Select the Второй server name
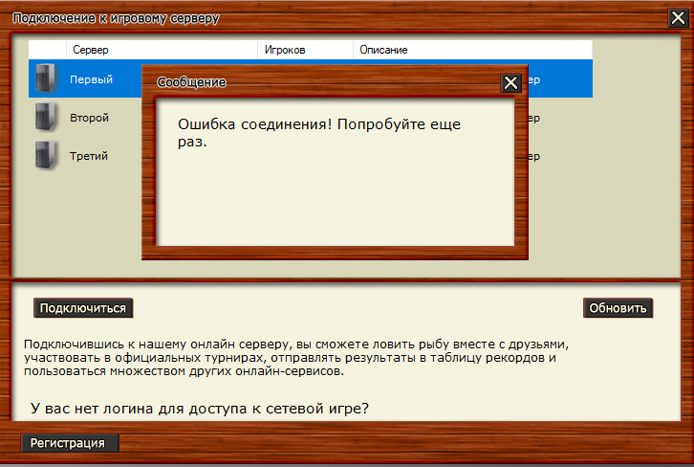The height and width of the screenshot is (467, 694). (90, 118)
